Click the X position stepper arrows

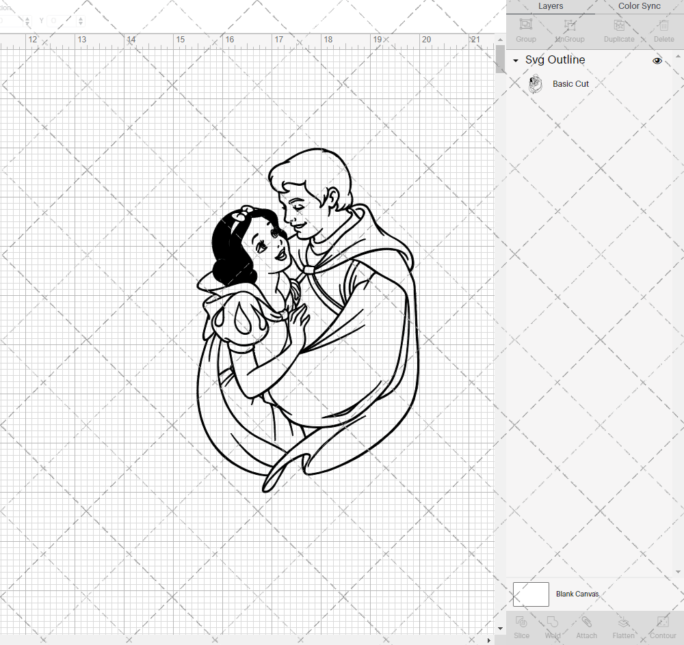[27, 20]
